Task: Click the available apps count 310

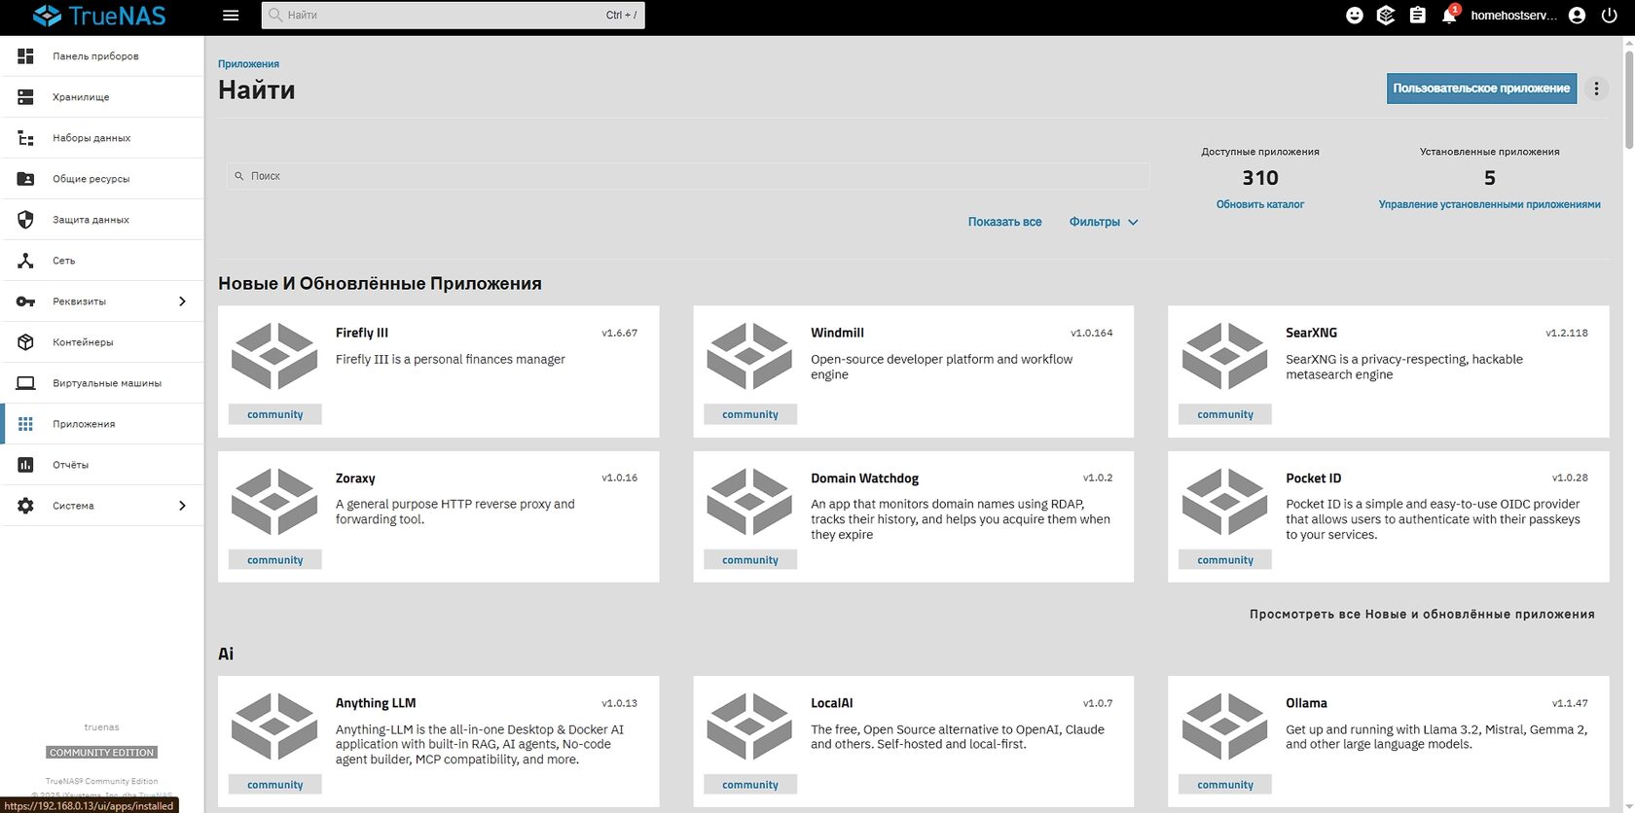Action: (1259, 178)
